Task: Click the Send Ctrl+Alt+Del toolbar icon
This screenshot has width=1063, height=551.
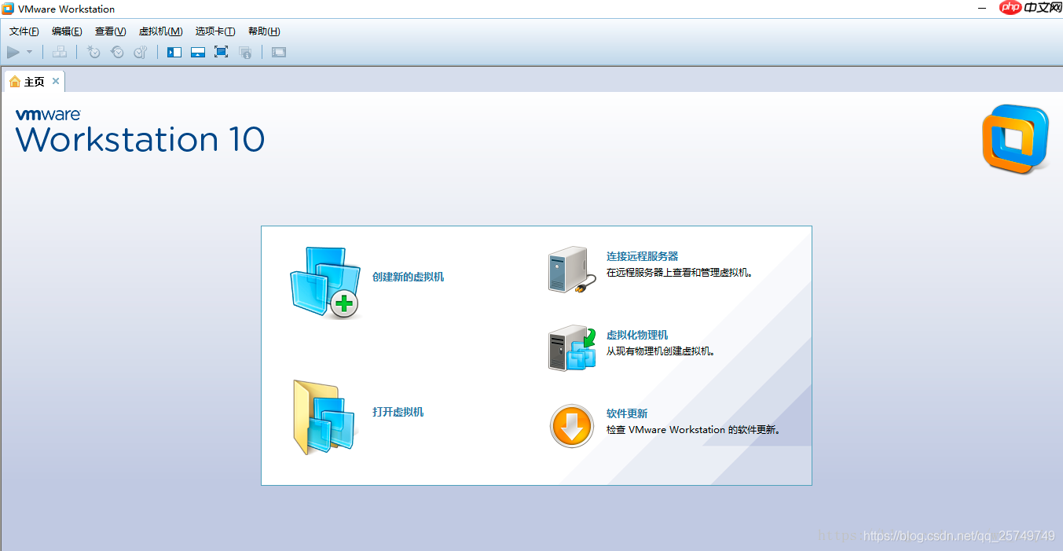Action: pyautogui.click(x=60, y=52)
